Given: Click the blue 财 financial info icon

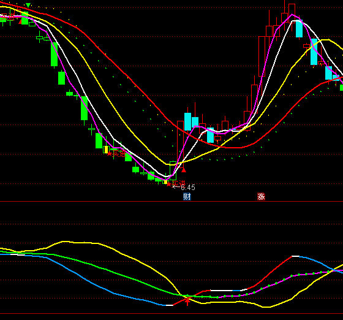Looking at the screenshot, I should pos(187,197).
